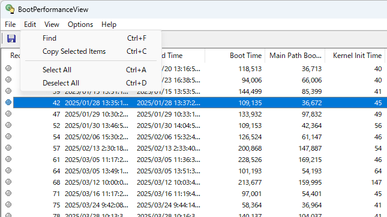Image resolution: width=387 pixels, height=217 pixels.
Task: Click the row icon with boot time 118,513
Action: coord(8,68)
